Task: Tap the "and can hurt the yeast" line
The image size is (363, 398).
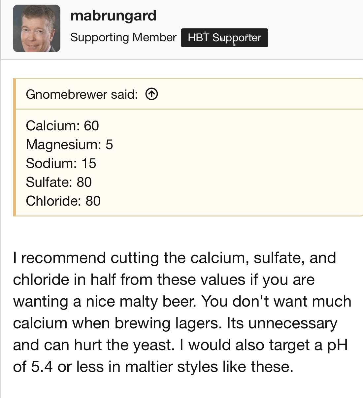Action: coord(181,345)
